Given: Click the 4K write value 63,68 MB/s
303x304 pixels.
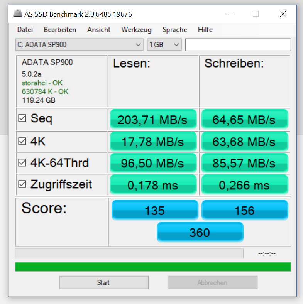Looking at the screenshot, I should tap(245, 142).
